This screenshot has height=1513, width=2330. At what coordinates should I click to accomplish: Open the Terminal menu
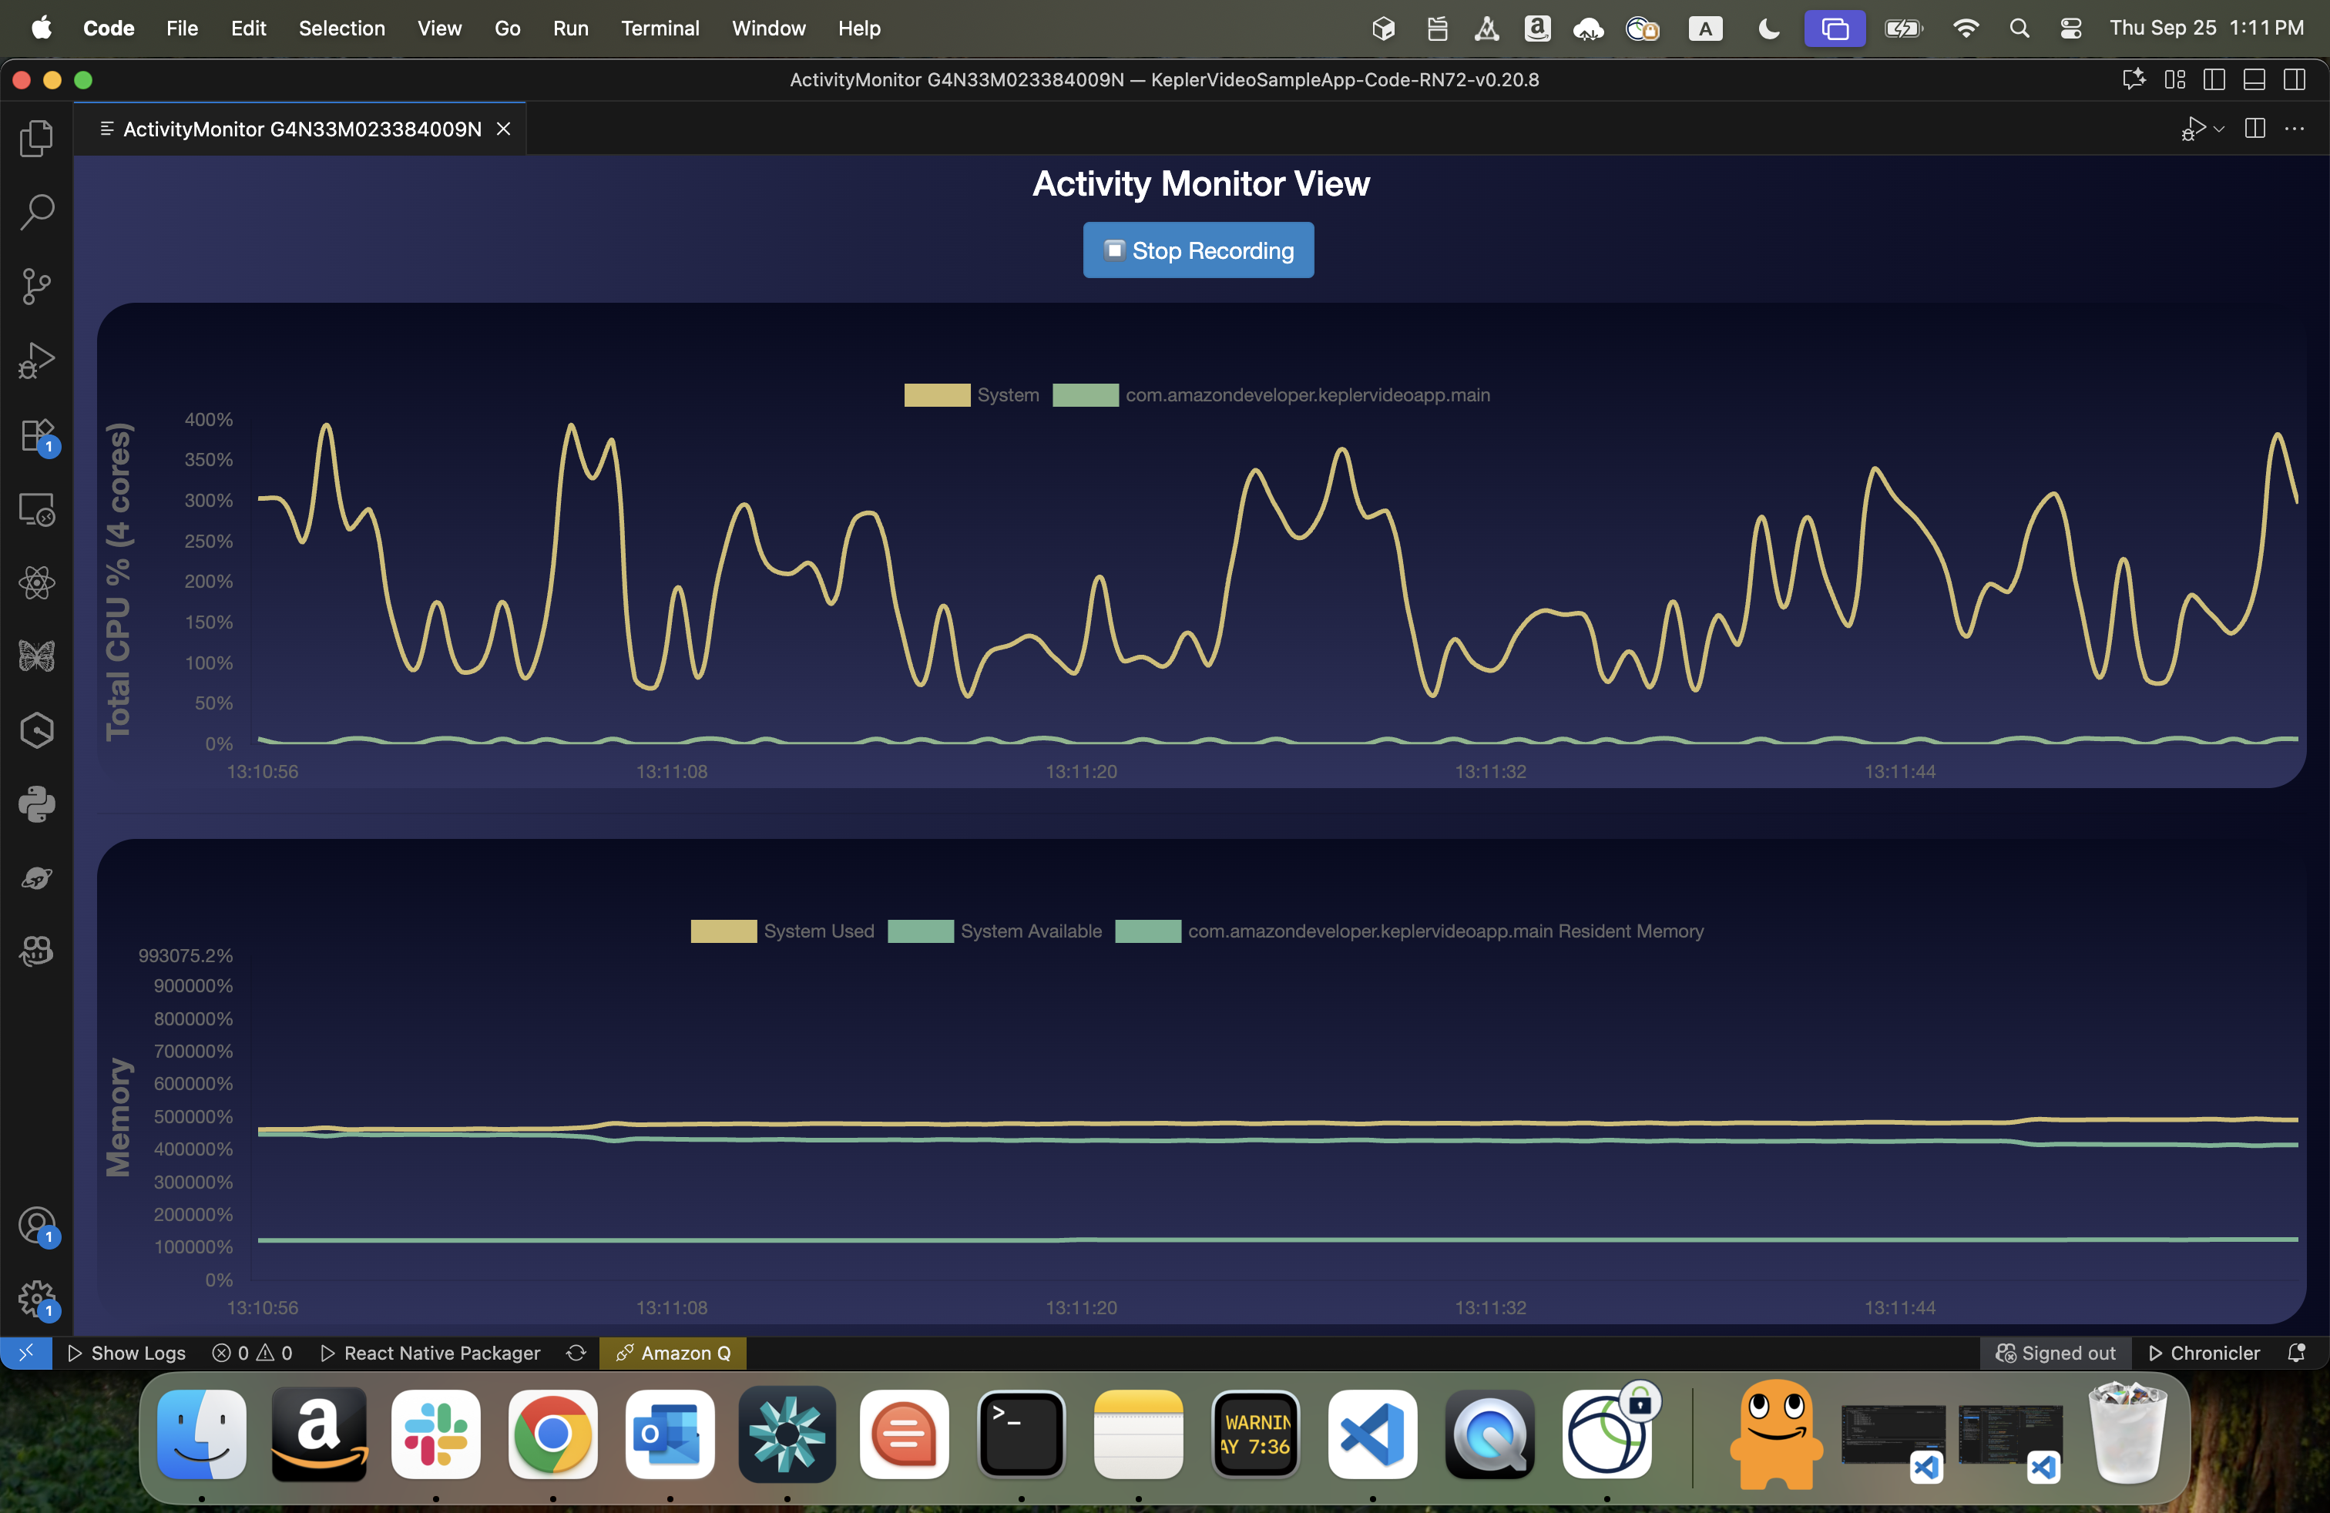(x=659, y=29)
